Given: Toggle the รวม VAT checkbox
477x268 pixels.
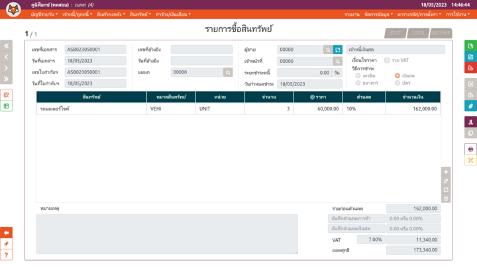Looking at the screenshot, I should (387, 60).
